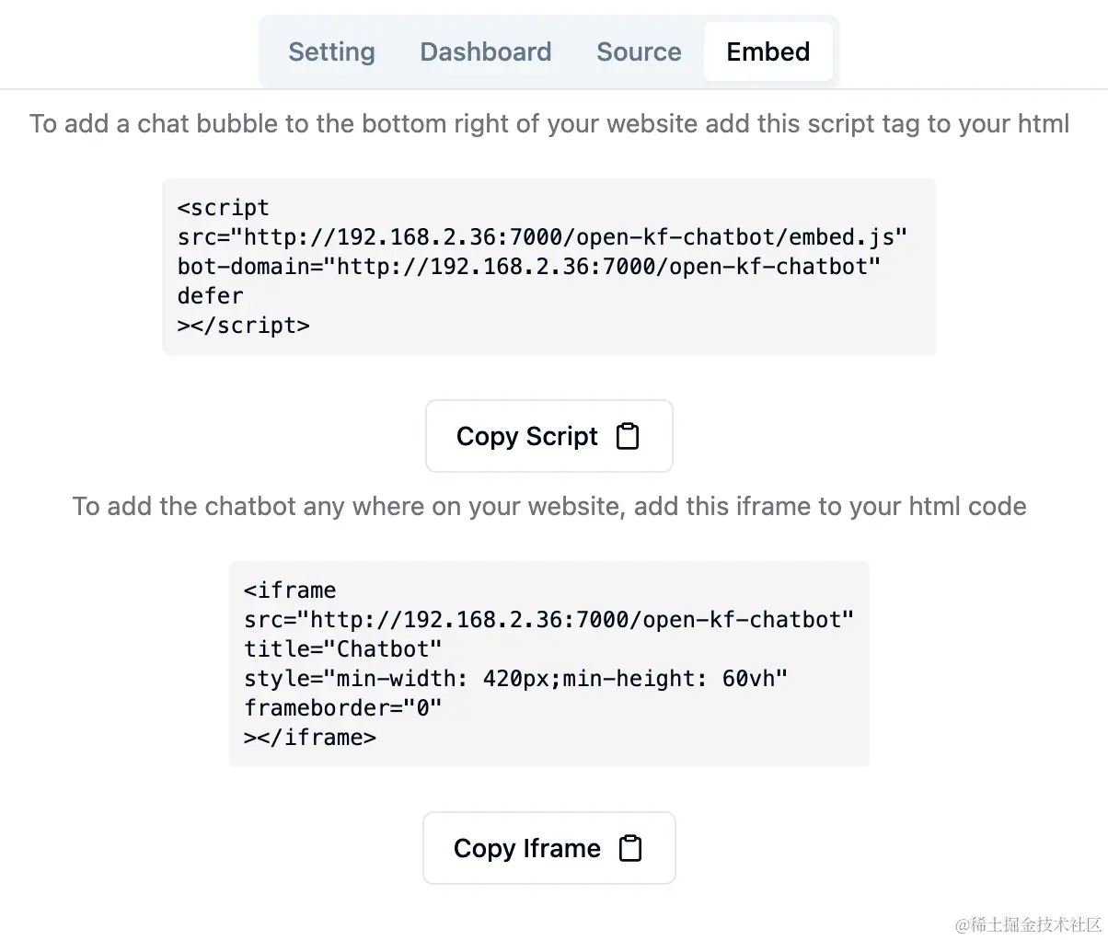The height and width of the screenshot is (940, 1108).
Task: Click the chat bubble instruction text
Action: pos(549,124)
